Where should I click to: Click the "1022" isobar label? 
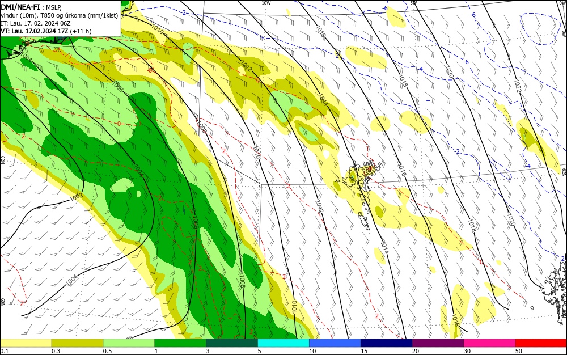point(517,86)
